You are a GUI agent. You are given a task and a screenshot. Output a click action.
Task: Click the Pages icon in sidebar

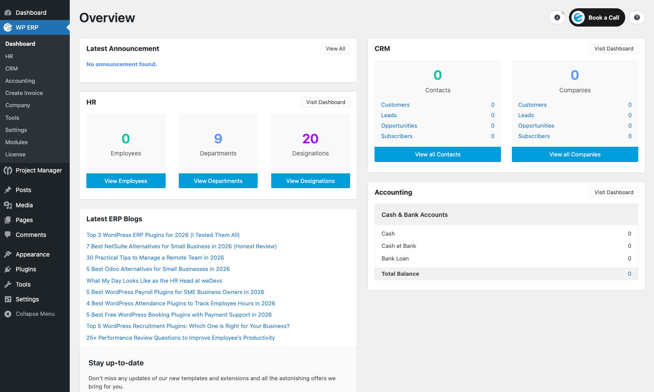8,220
